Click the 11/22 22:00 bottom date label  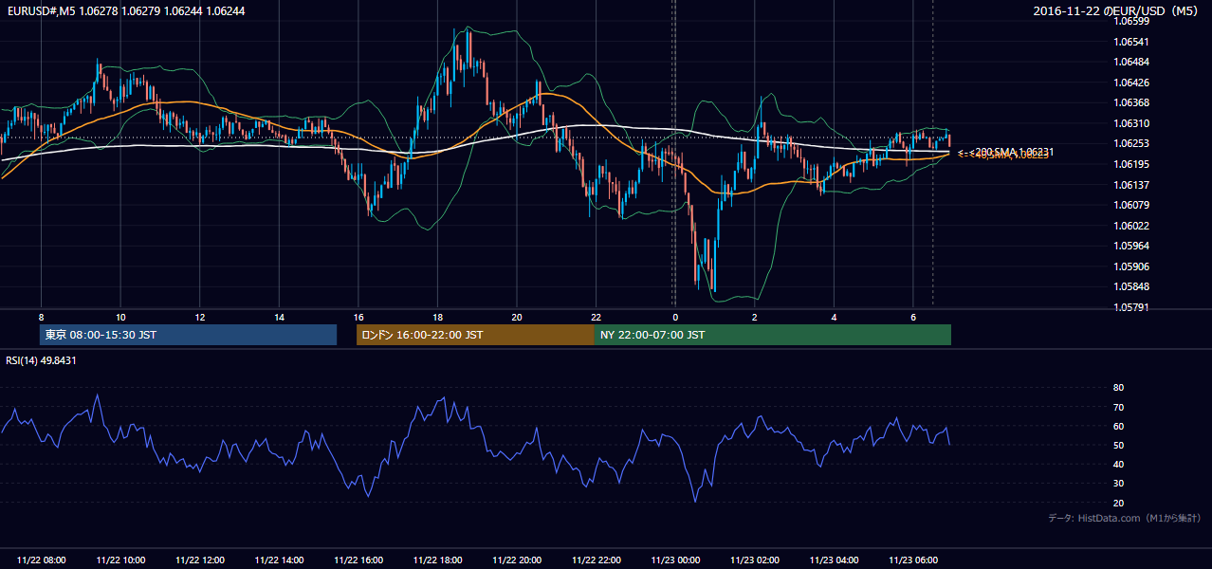[x=596, y=560]
